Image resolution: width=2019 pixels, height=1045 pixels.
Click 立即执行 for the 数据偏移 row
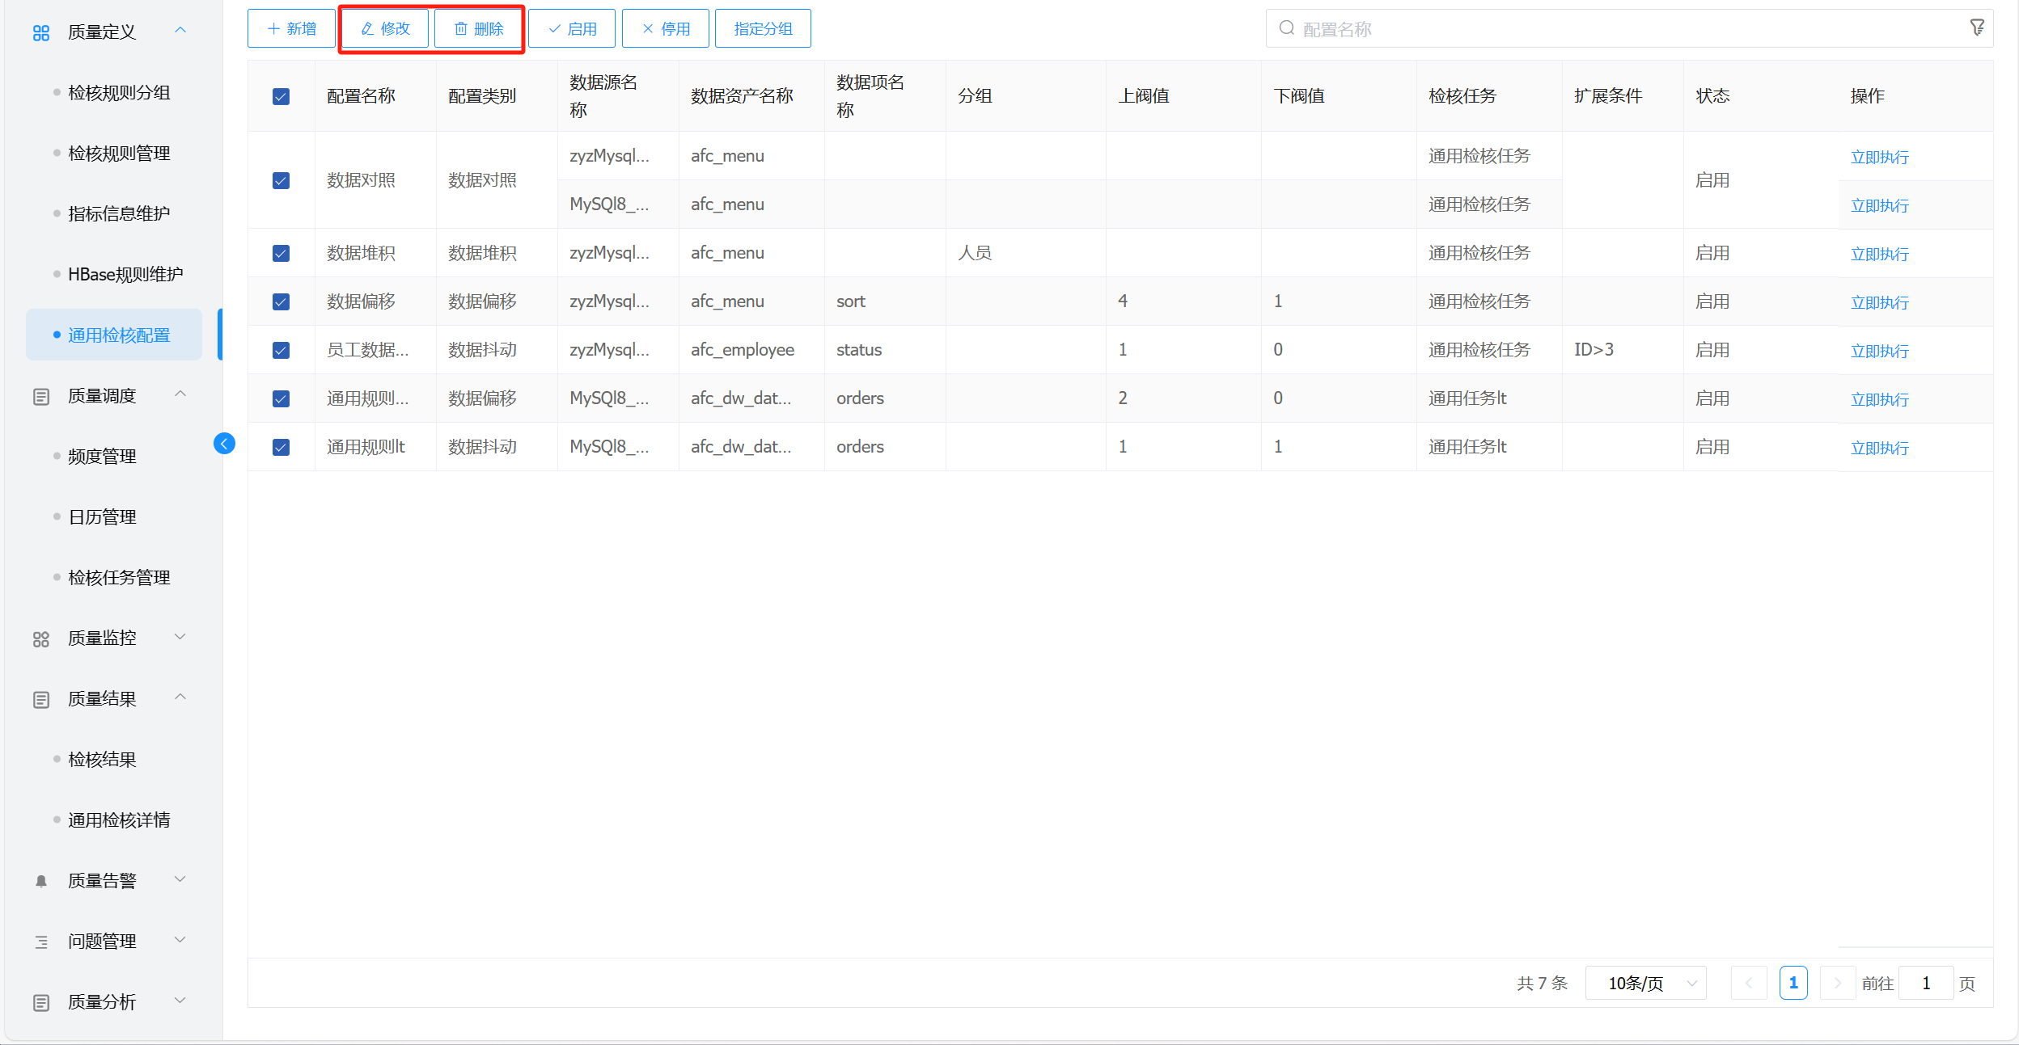tap(1879, 302)
